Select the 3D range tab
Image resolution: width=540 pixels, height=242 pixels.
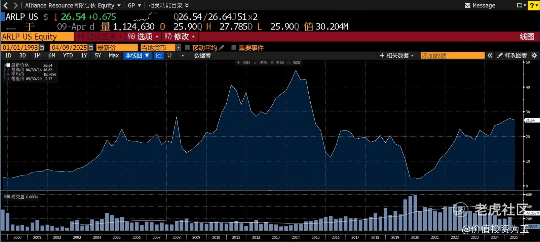click(x=23, y=55)
